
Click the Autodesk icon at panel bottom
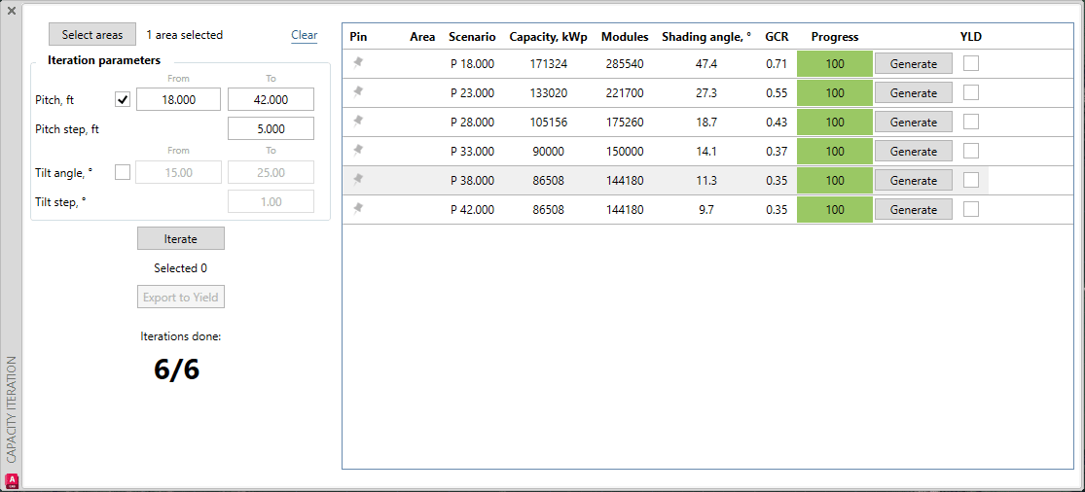pos(12,480)
